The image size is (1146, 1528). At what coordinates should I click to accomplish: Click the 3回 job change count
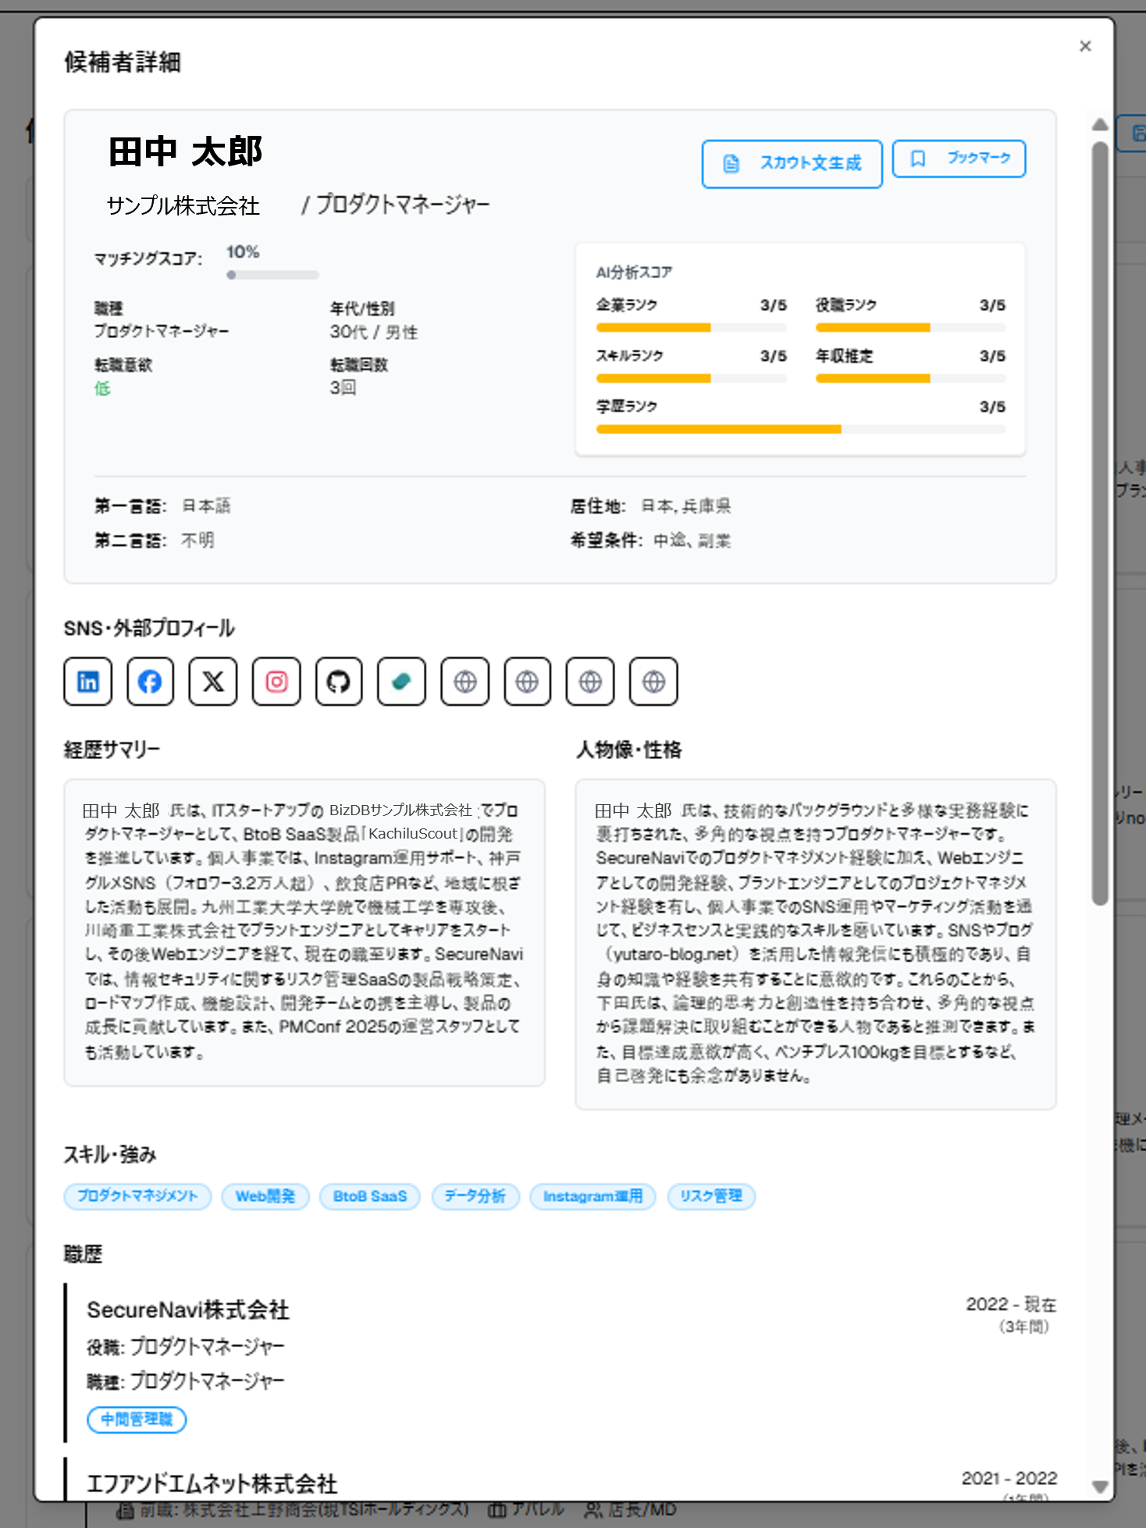[343, 388]
